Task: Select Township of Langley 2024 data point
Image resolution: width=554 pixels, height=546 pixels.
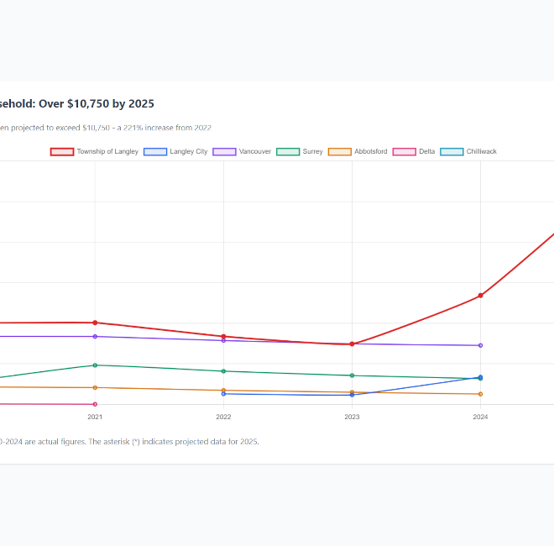Action: 480,296
